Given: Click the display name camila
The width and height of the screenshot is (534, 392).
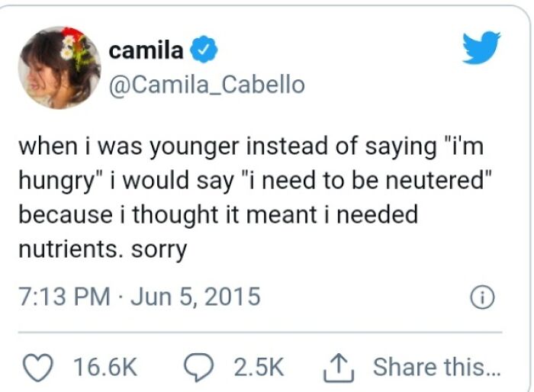Looking at the screenshot, I should [146, 50].
